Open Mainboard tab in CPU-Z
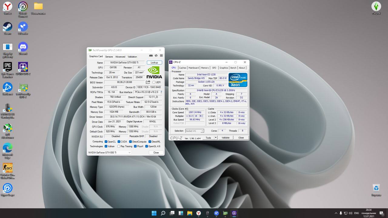 194,68
